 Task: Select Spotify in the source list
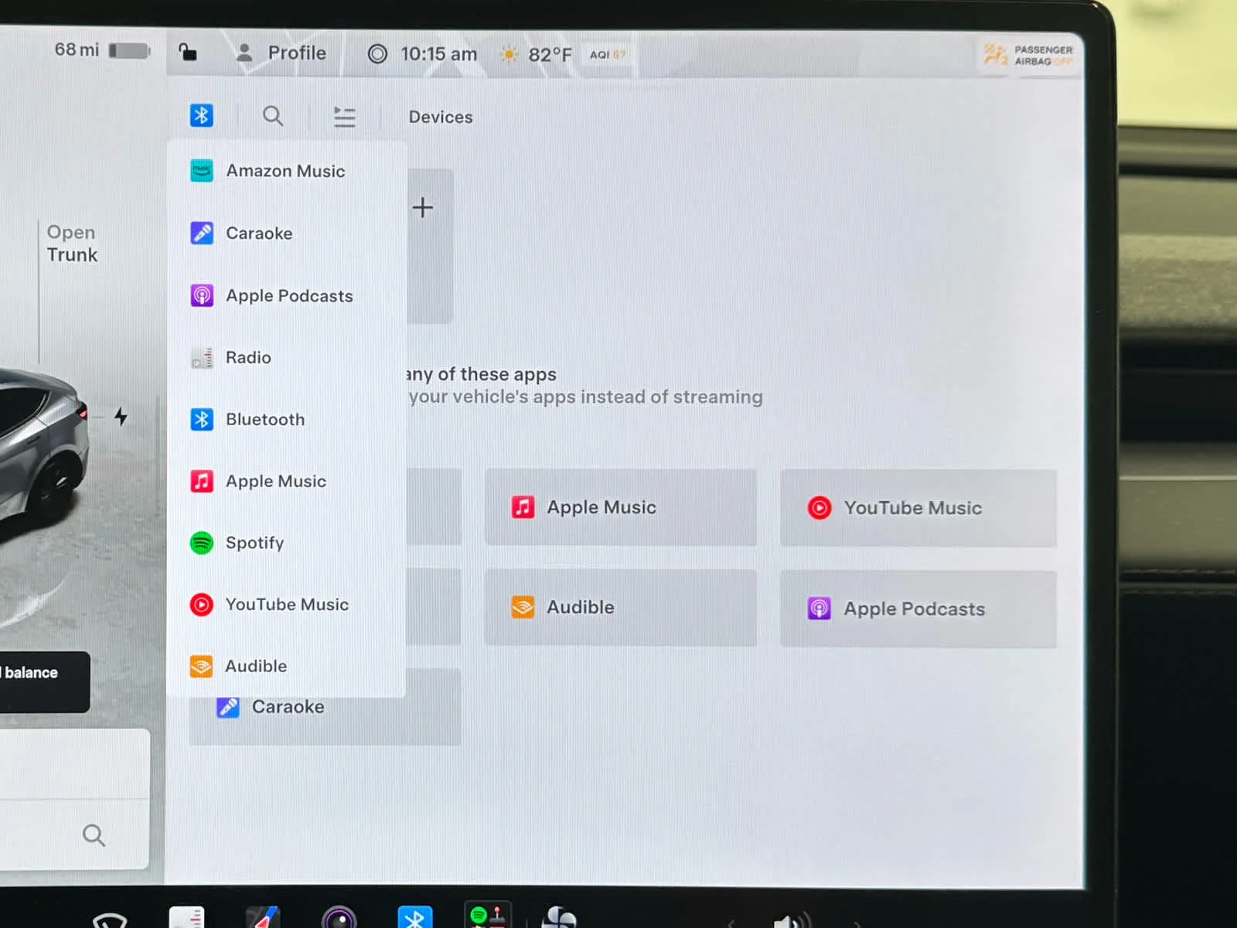point(286,543)
